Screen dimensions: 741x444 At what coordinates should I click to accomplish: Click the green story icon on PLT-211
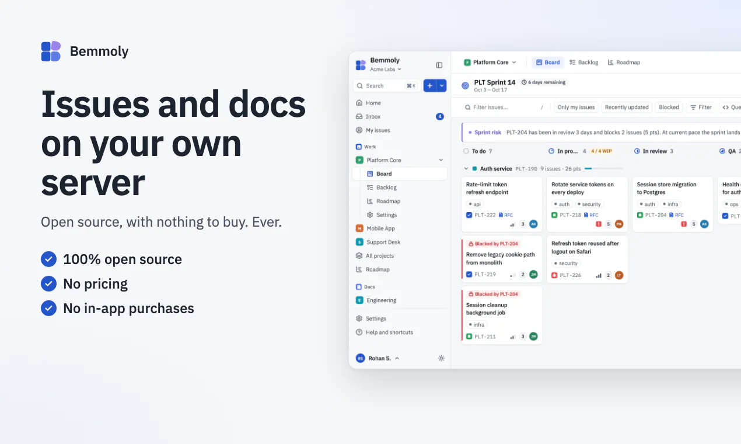coord(469,337)
